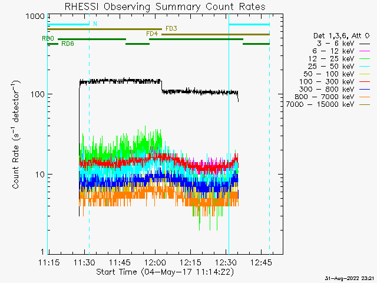Click the cyan N flag label

(x=95, y=24)
